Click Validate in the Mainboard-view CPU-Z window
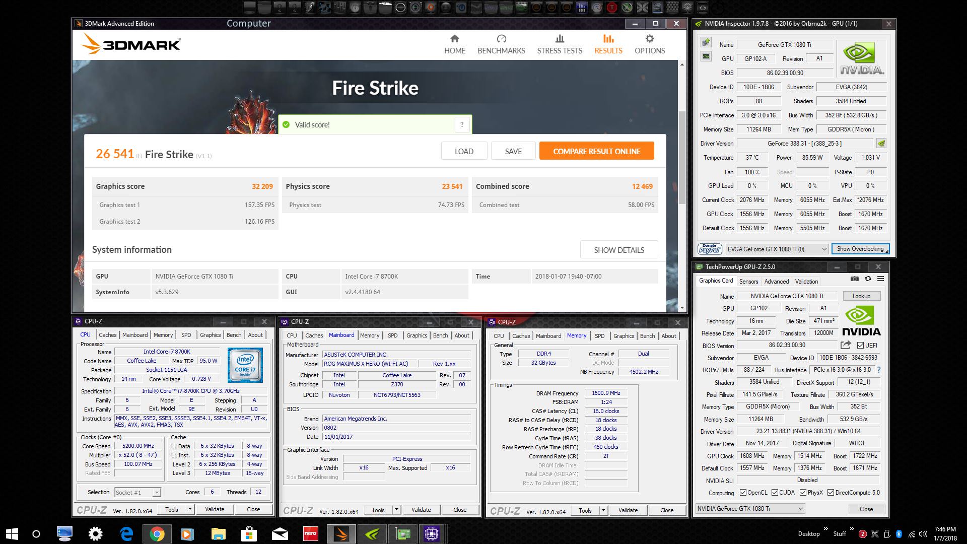967x544 pixels. 421,510
